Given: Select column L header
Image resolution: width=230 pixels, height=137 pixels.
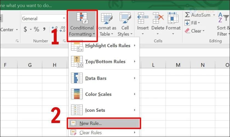Looking at the screenshot, I should pos(153,65).
